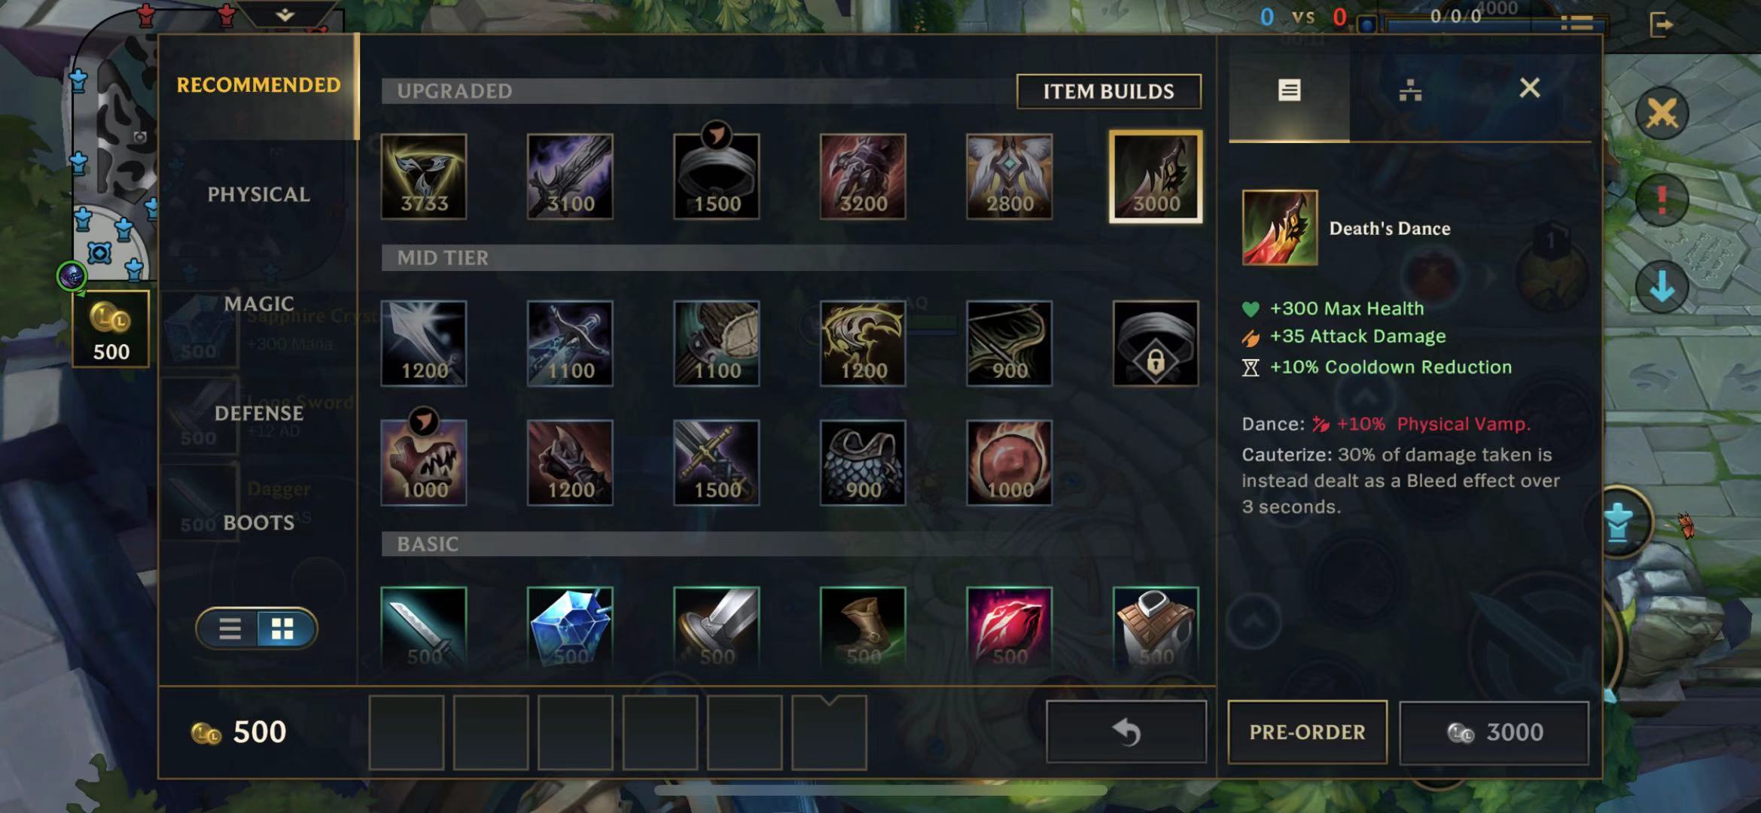This screenshot has width=1761, height=813.
Task: Open the Defense items tab
Action: click(258, 413)
